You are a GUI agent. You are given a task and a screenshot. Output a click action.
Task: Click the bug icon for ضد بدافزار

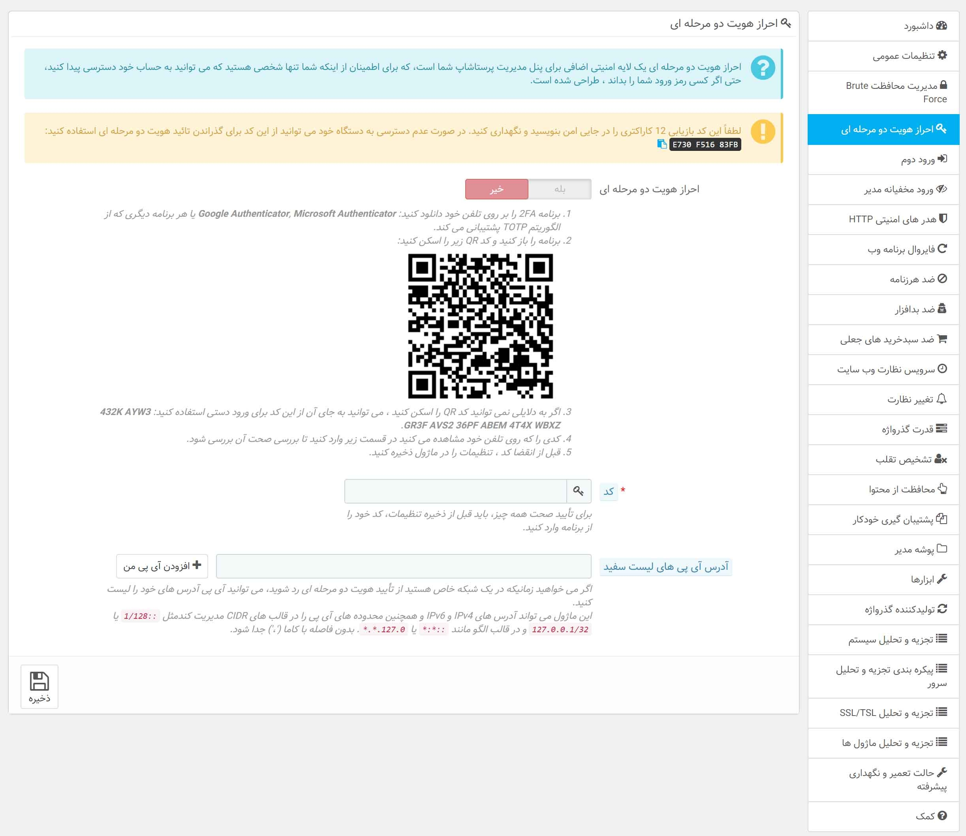coord(942,308)
